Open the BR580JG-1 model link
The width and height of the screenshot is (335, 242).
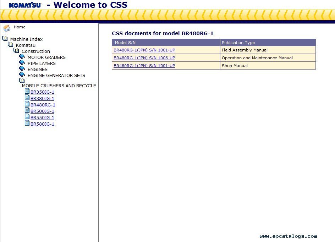click(x=42, y=124)
